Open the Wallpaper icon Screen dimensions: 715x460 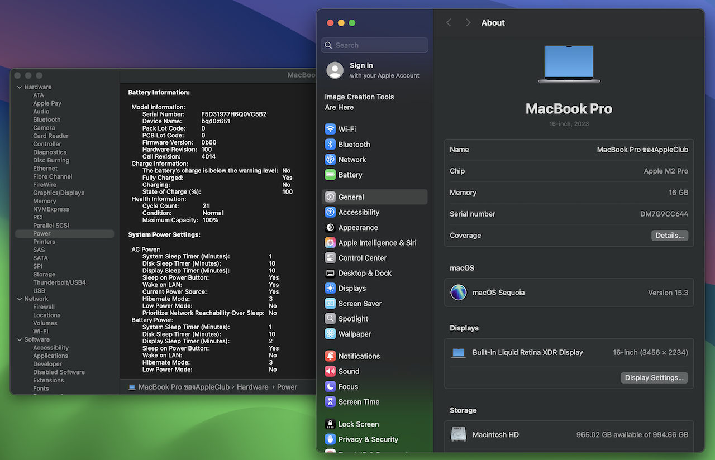click(330, 334)
